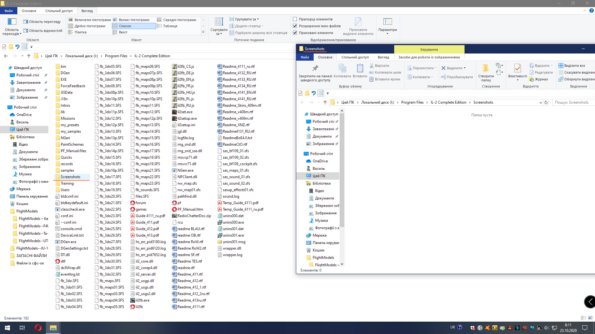Click Hide selected items icon

click(x=358, y=22)
